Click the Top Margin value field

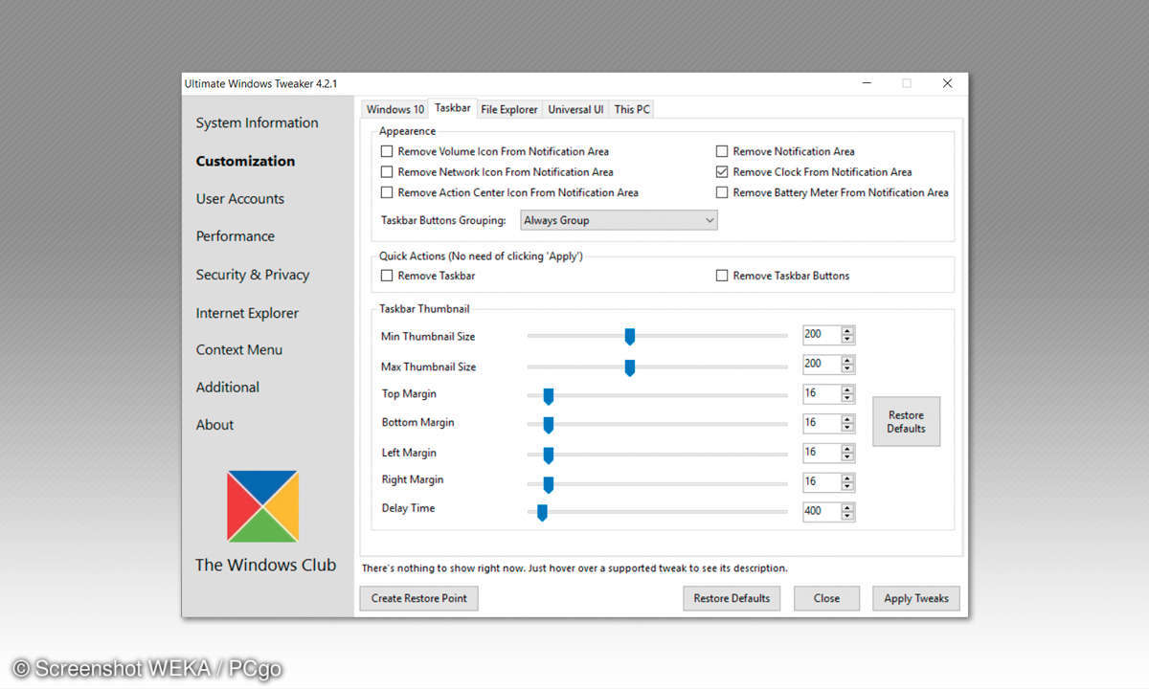coord(822,393)
